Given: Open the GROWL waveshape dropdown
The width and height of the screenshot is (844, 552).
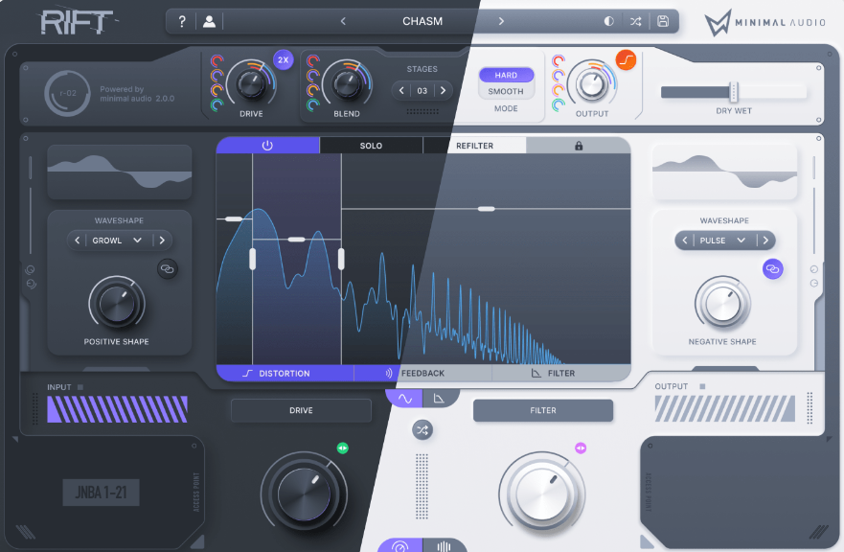Looking at the screenshot, I should (x=117, y=241).
